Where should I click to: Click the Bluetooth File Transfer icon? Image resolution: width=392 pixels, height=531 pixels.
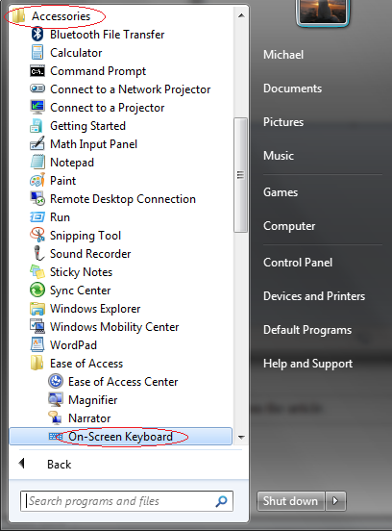coord(37,35)
